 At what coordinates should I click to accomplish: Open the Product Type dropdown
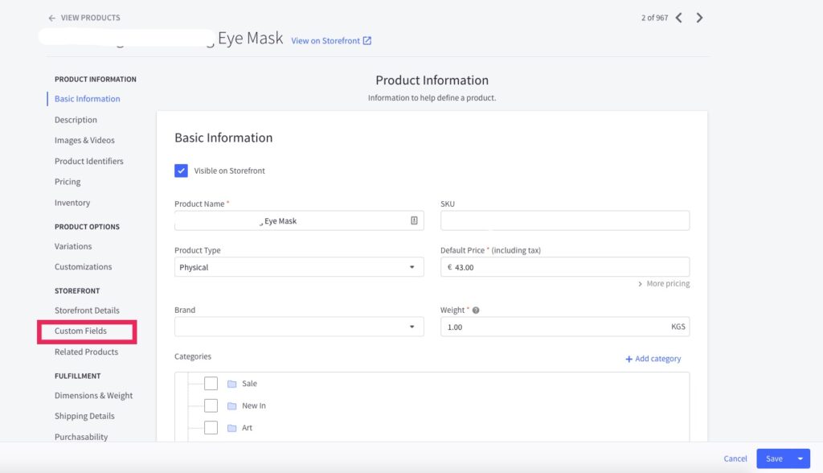point(299,267)
